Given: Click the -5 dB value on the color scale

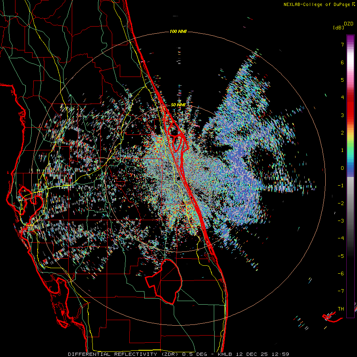Looking at the screenshot, I should coord(341,256).
